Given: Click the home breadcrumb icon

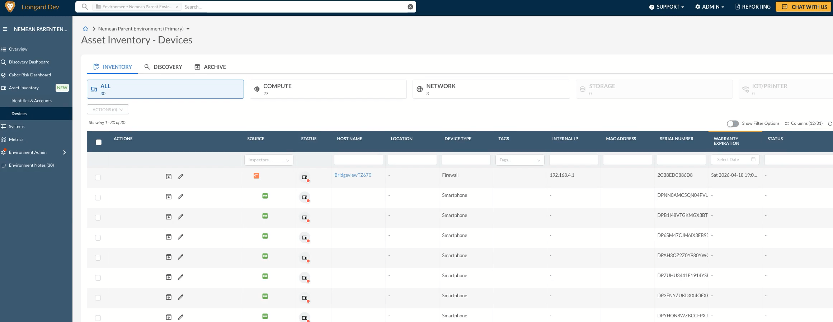Looking at the screenshot, I should click(x=85, y=29).
